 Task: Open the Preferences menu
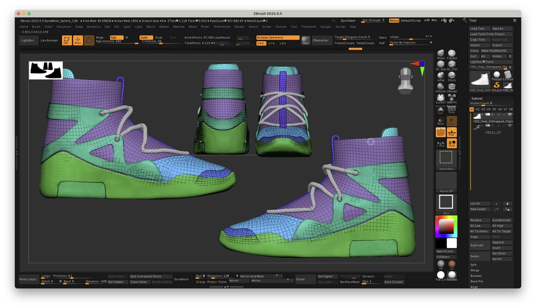tap(222, 27)
